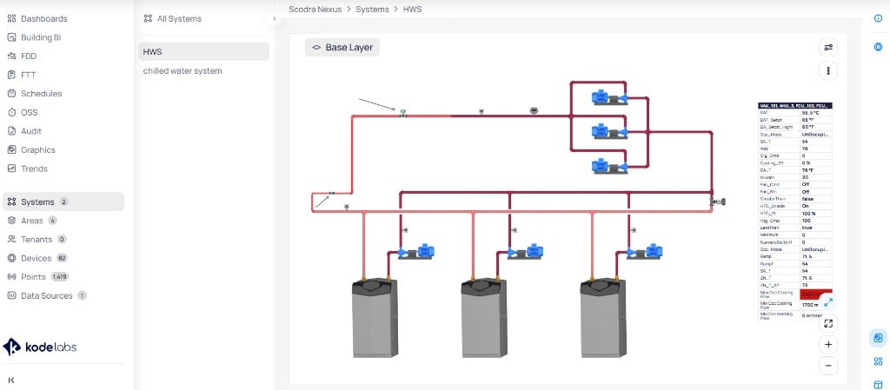Click the blue grid icon in right rail
Image resolution: width=890 pixels, height=390 pixels.
tap(878, 361)
